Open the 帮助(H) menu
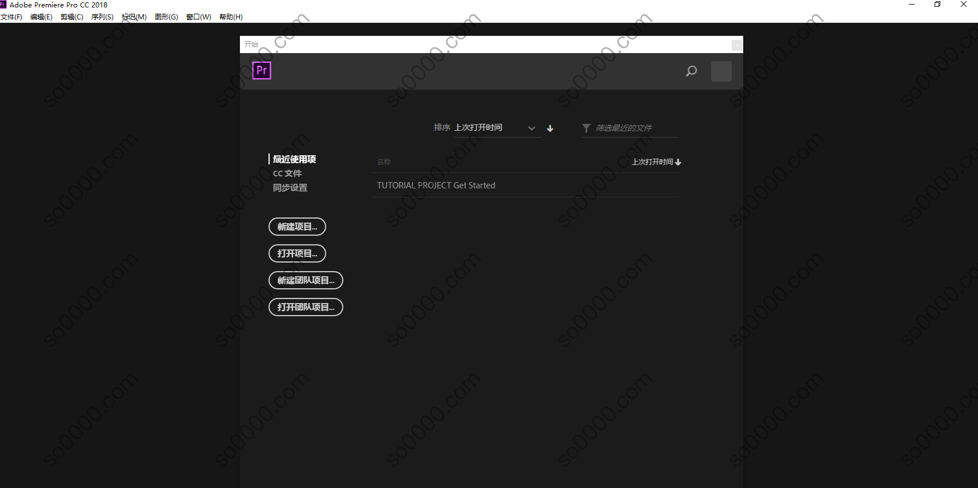 pos(231,17)
